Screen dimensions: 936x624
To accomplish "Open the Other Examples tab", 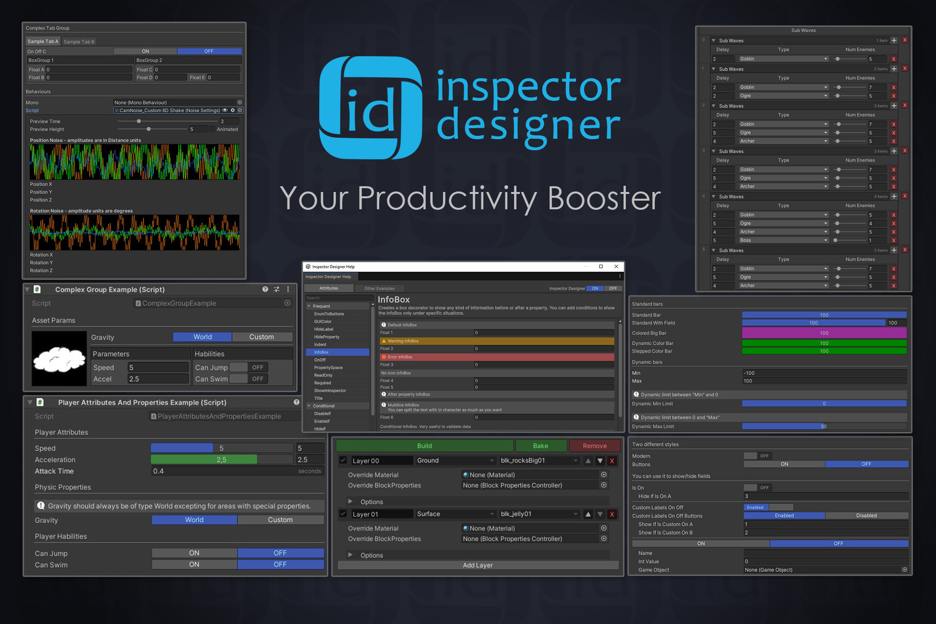I will click(379, 288).
